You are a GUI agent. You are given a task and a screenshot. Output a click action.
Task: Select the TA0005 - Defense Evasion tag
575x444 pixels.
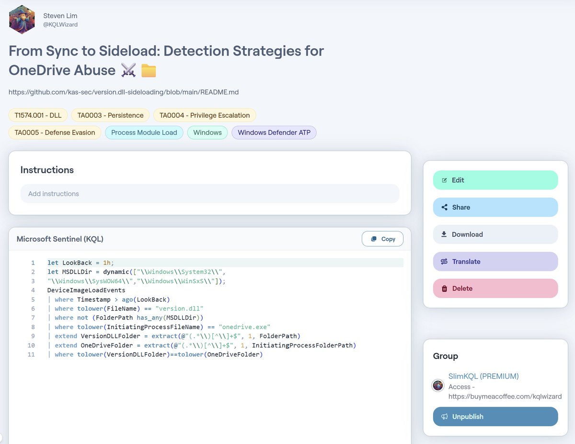coord(55,133)
